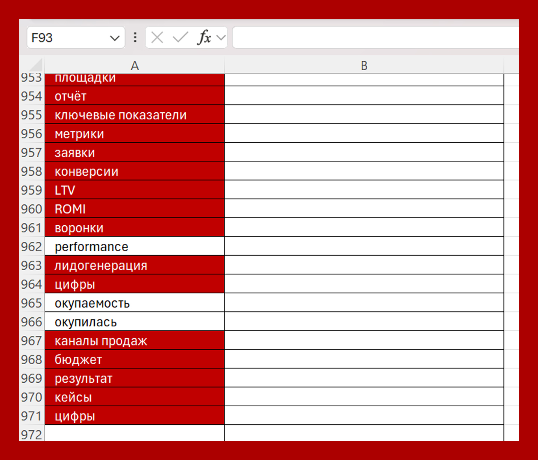Click the "конверсии" cell
The width and height of the screenshot is (538, 460).
[135, 171]
